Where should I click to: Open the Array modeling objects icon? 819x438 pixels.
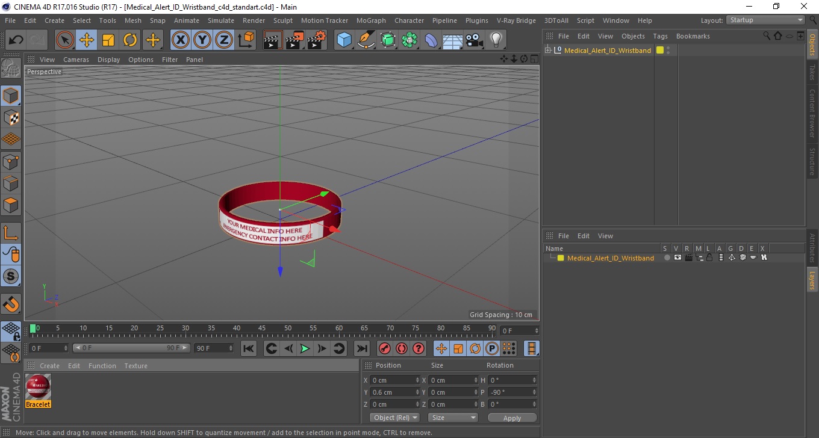click(x=409, y=40)
